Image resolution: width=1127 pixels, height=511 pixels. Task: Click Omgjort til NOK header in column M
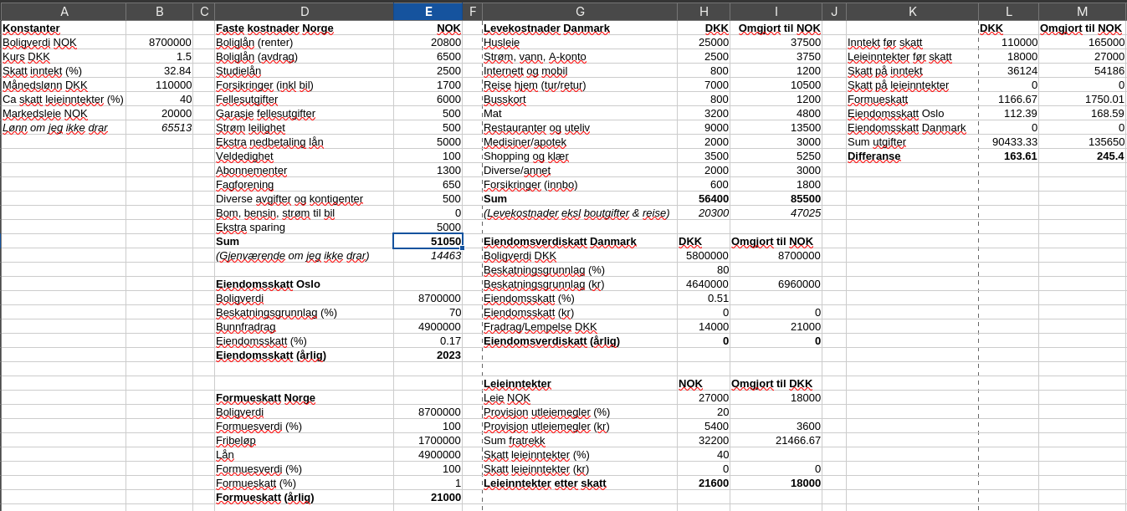(1082, 28)
